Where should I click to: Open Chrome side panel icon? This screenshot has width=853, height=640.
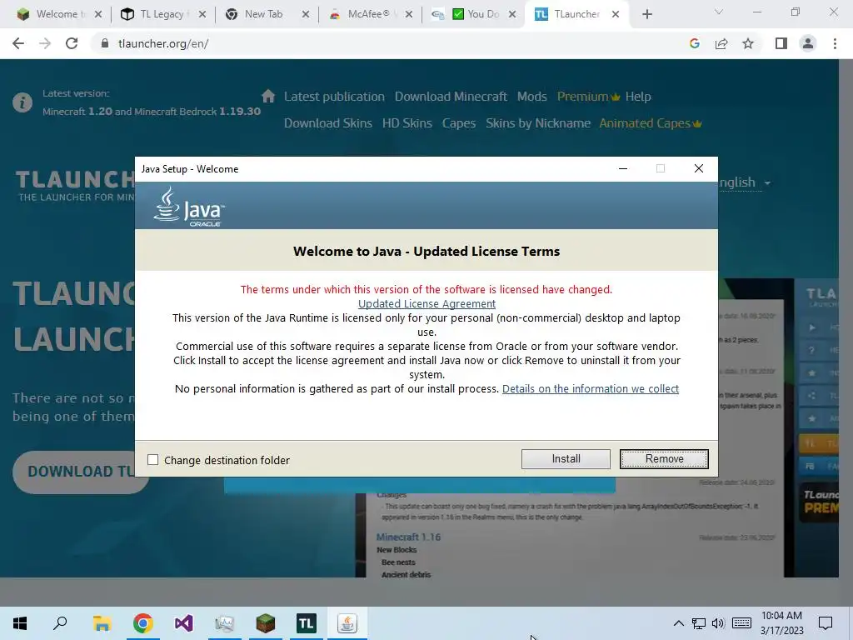(x=781, y=43)
